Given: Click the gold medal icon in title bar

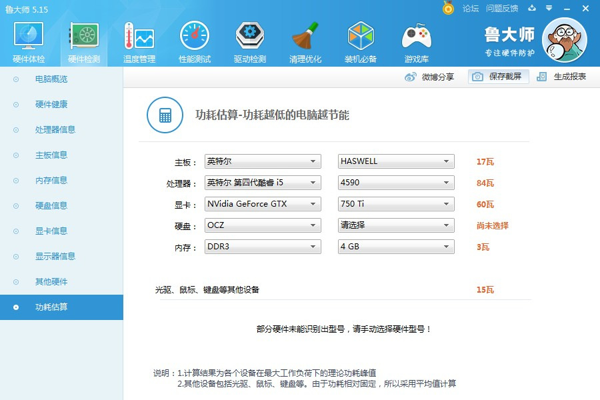Looking at the screenshot, I should click(448, 7).
